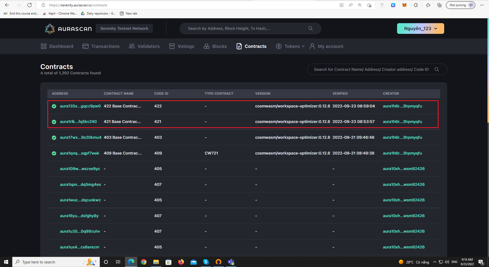Click the magnifier in the contract search bar
Viewport: 489px width, 267px height.
(x=437, y=69)
